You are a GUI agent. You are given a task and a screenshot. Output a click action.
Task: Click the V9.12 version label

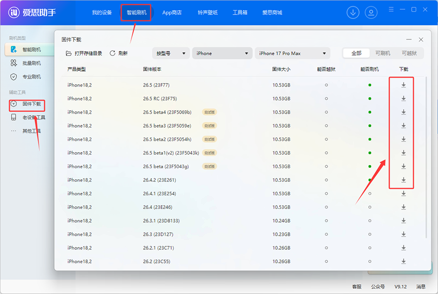(x=401, y=287)
